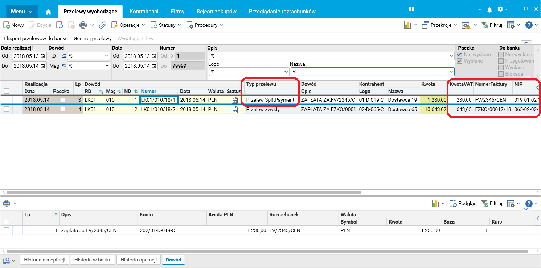541x268 pixels.
Task: Open the Statusy dropdown
Action: pos(166,25)
